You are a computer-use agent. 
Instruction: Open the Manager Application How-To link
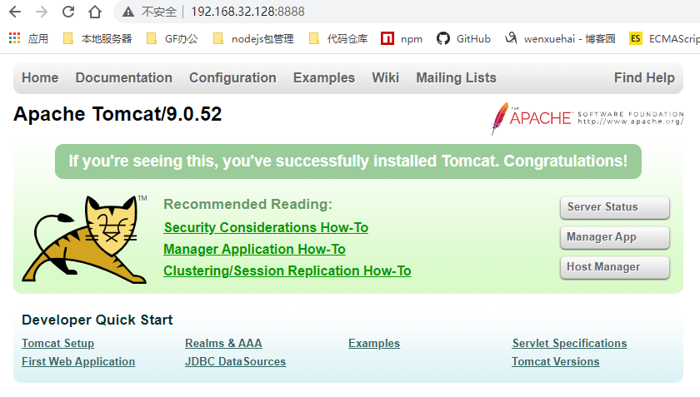[x=254, y=249]
